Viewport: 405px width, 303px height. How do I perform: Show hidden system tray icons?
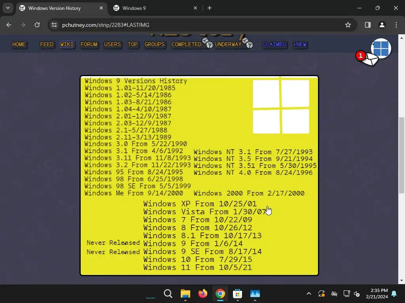[308, 294]
